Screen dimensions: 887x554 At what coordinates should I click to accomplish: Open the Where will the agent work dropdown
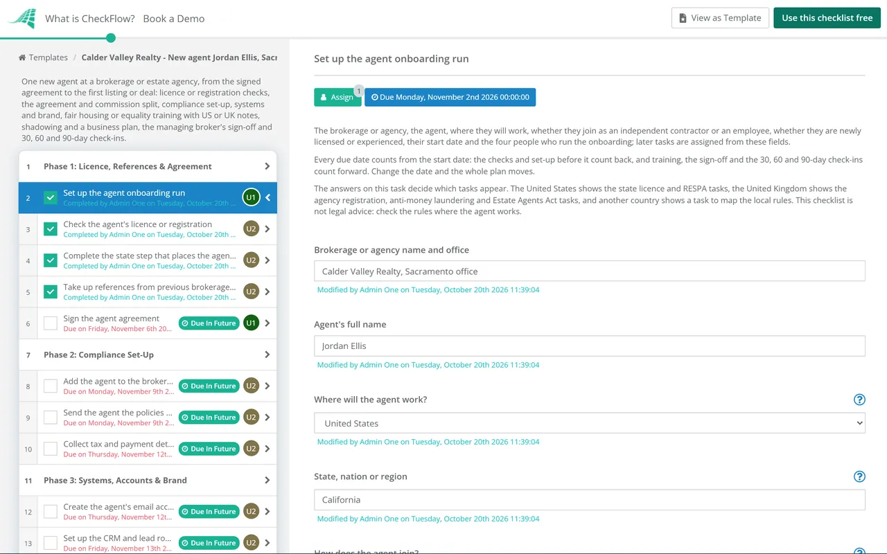pyautogui.click(x=590, y=423)
